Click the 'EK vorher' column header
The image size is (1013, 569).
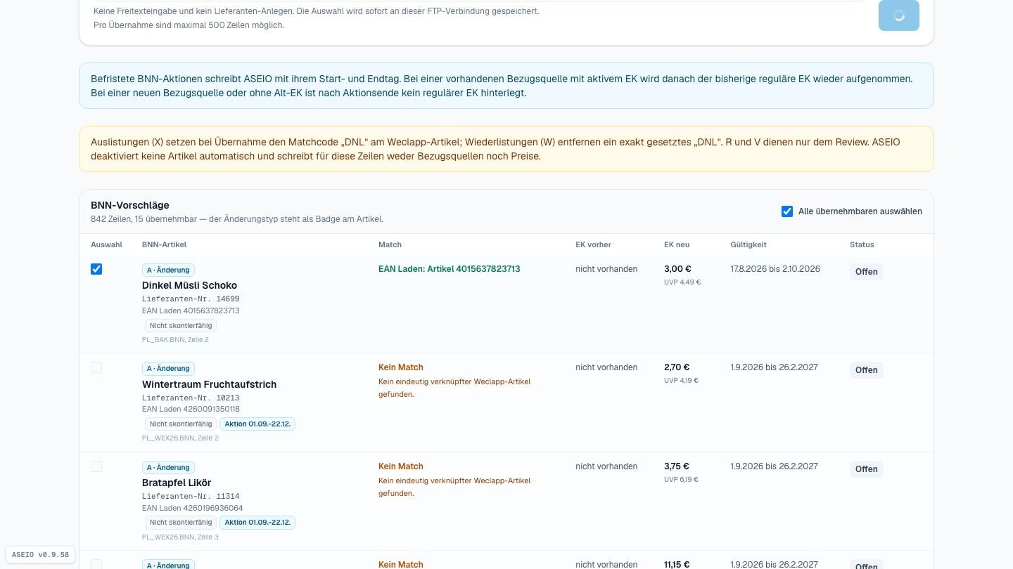593,244
